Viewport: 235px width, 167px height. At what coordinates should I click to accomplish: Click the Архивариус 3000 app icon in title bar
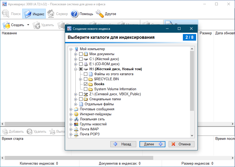(4, 4)
